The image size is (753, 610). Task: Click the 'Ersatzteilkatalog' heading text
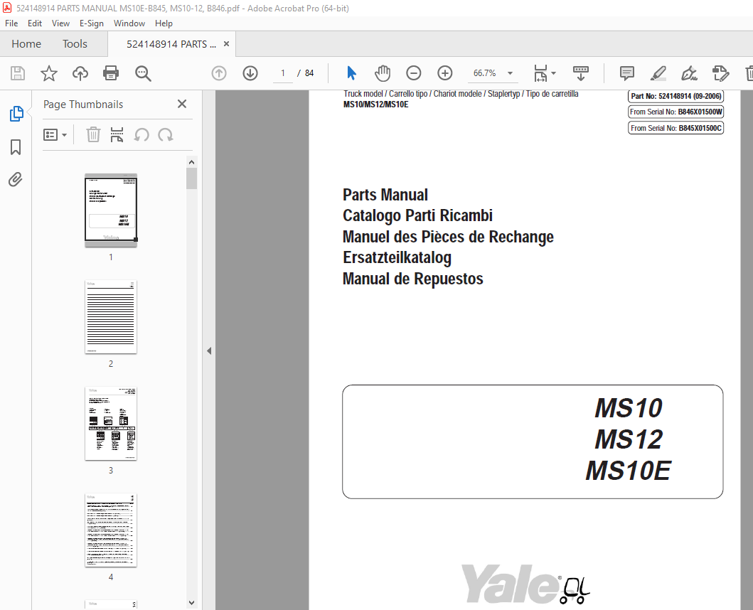click(397, 258)
